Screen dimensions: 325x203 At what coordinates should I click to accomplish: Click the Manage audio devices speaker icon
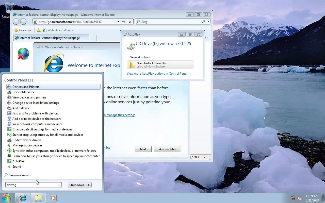9,145
